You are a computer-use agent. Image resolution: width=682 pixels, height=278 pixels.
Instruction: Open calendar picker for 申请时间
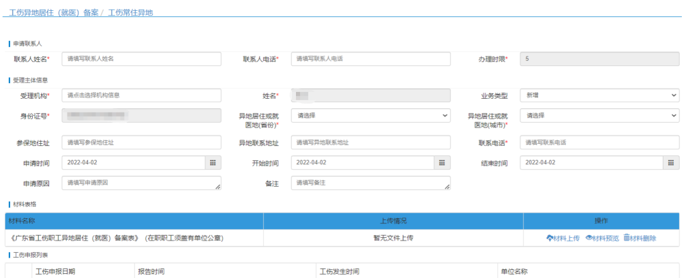[213, 162]
